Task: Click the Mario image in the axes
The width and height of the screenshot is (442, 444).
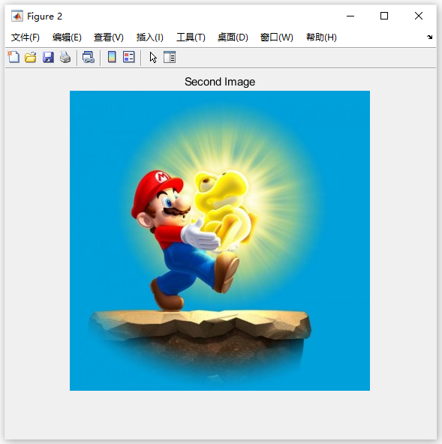Action: click(x=220, y=241)
